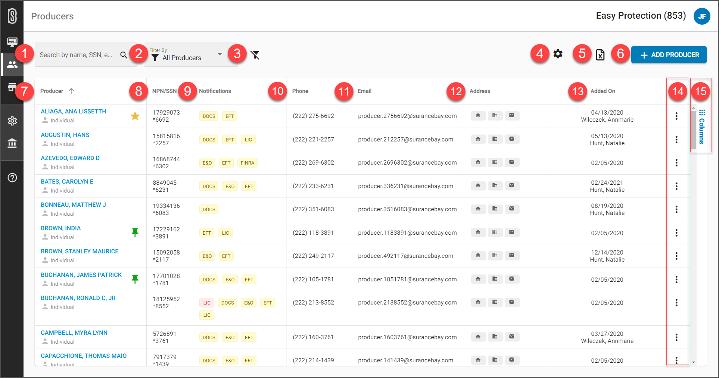This screenshot has width=719, height=378.
Task: Click DOCS badge for BONNEAU, MATTHEW J
Action: point(209,209)
